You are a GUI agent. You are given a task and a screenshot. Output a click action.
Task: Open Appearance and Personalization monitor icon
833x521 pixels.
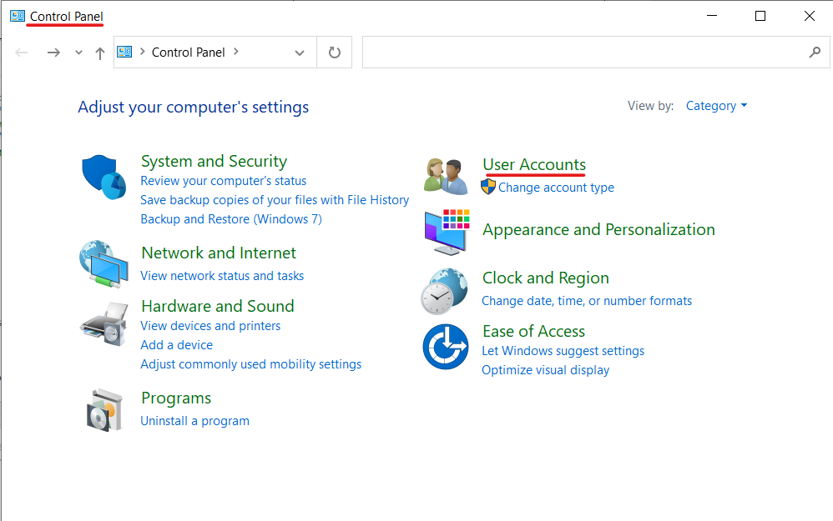tap(447, 231)
